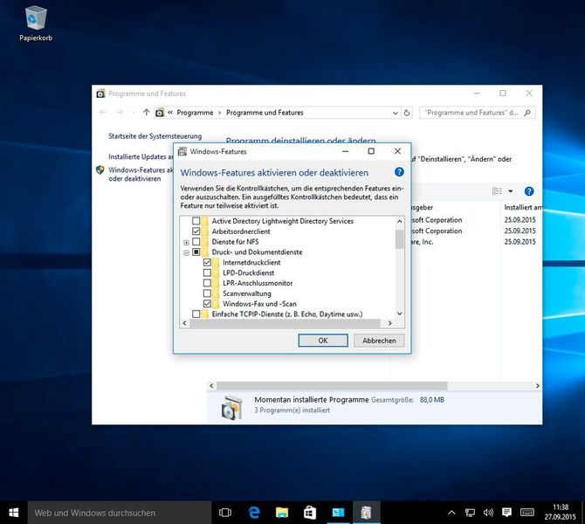Viewport: 585px width, 524px height.
Task: Open the recent locations dropdown arrow
Action: 134,113
